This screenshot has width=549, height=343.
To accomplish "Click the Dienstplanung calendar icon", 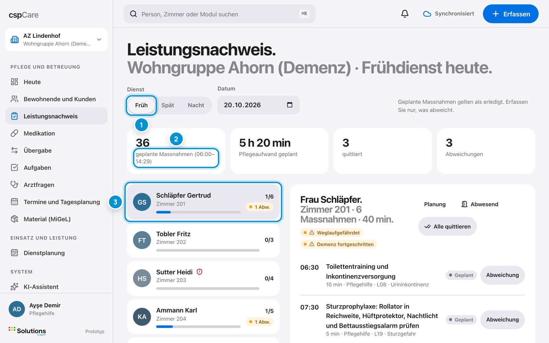I will click(x=14, y=253).
